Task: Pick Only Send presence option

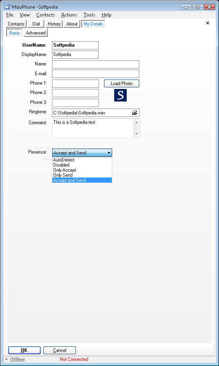Action: pyautogui.click(x=82, y=175)
